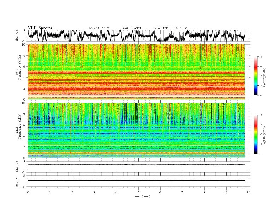This screenshot has height=216, width=280.
Task: Click time axis tick label "8"
Action: [x=204, y=192]
